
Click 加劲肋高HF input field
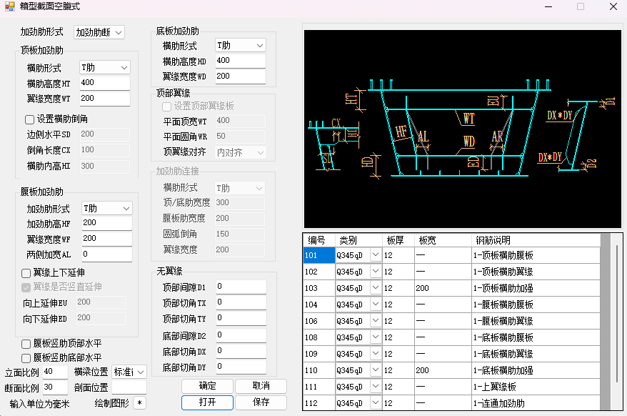click(x=107, y=223)
